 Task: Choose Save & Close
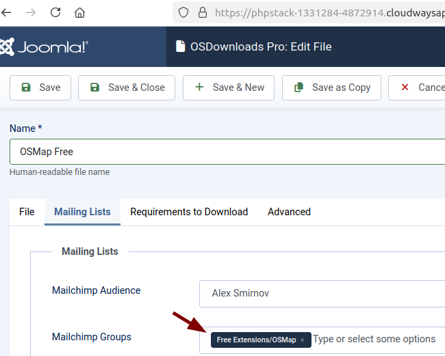click(127, 87)
